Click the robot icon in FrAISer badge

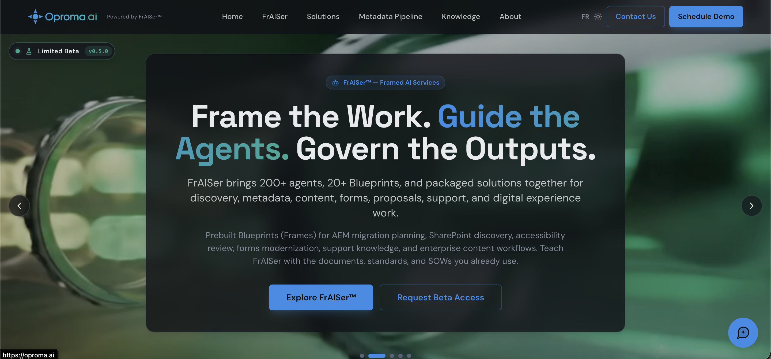(335, 83)
